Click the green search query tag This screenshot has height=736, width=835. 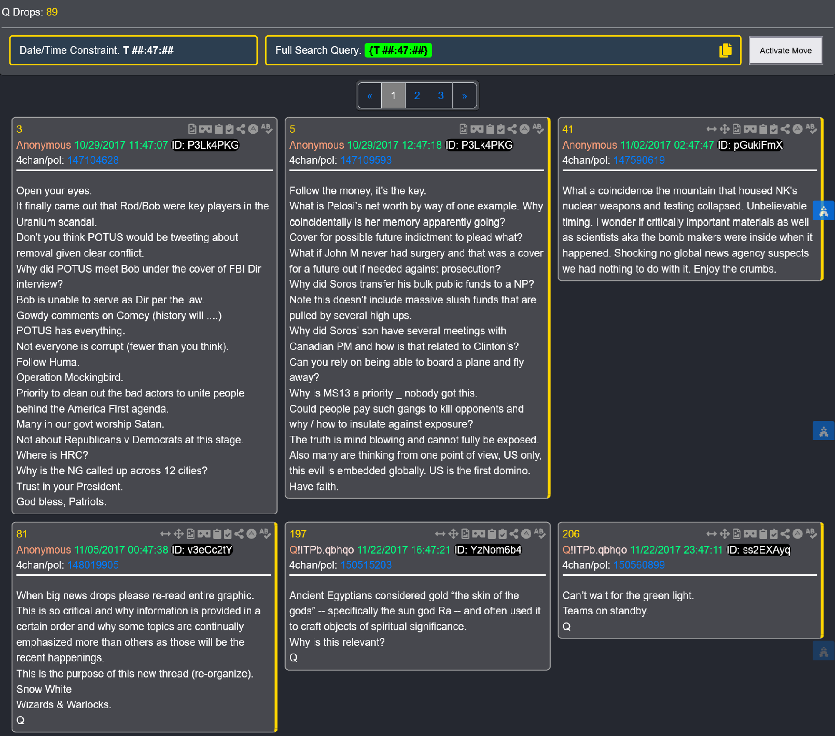398,50
